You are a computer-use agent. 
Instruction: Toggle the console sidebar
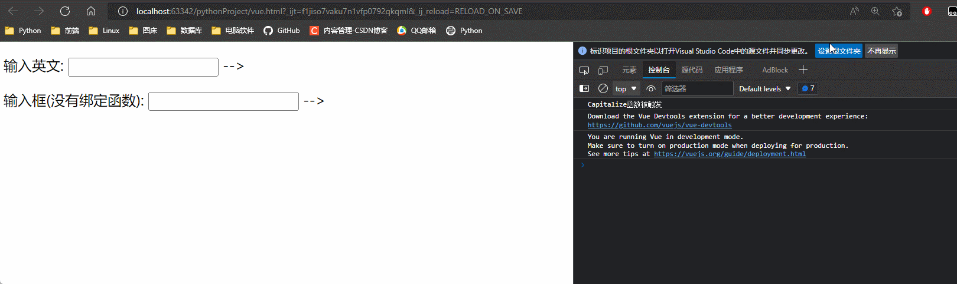[584, 88]
